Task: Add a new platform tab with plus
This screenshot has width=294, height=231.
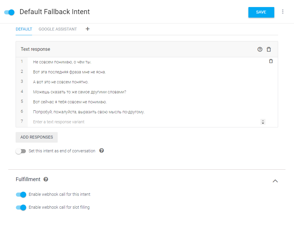Action: click(87, 29)
